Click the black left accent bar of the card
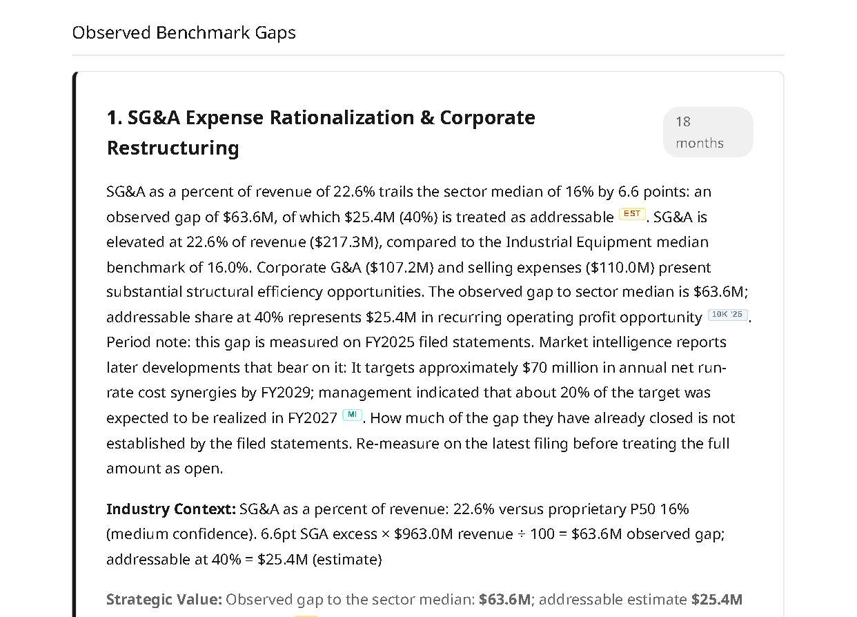This screenshot has width=857, height=617. tap(75, 344)
